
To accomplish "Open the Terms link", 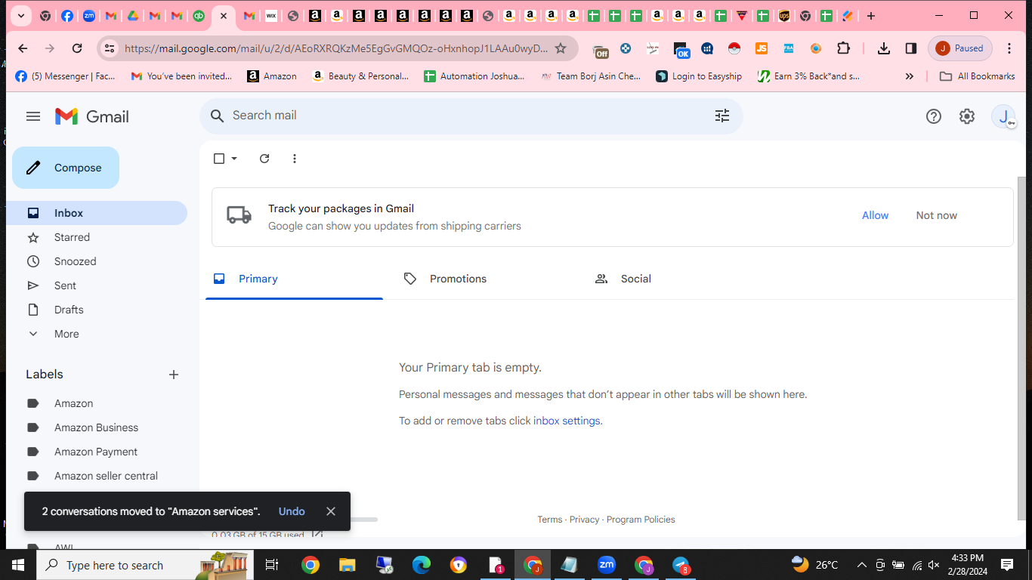I will [x=549, y=520].
